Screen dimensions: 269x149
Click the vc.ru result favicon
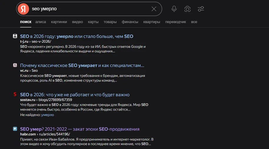coord(15,65)
